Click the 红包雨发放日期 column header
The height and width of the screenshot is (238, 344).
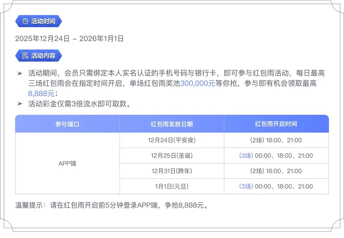tap(171, 123)
